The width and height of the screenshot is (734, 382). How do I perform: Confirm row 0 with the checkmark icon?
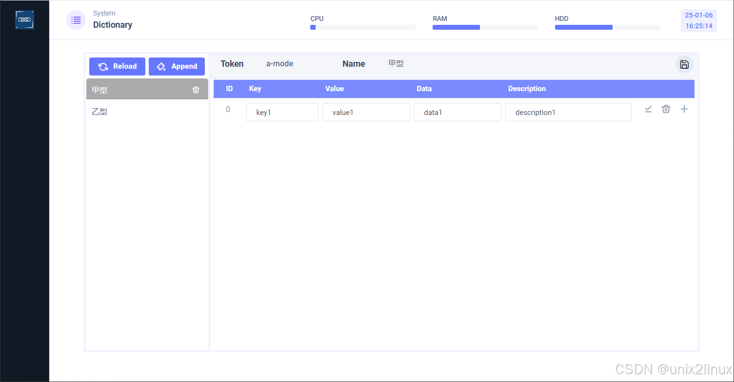click(x=648, y=109)
